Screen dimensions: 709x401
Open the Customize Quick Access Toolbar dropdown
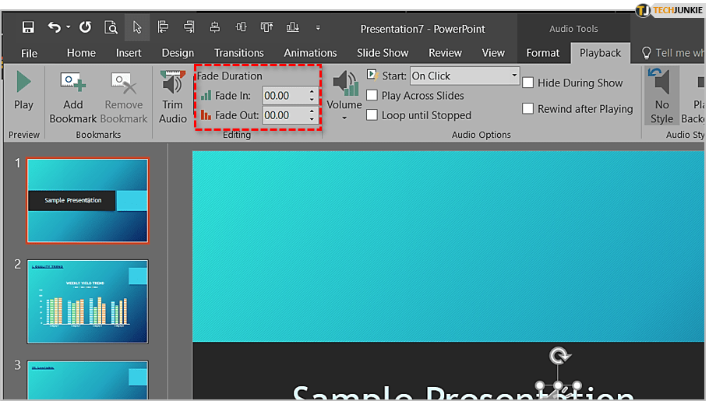(318, 28)
